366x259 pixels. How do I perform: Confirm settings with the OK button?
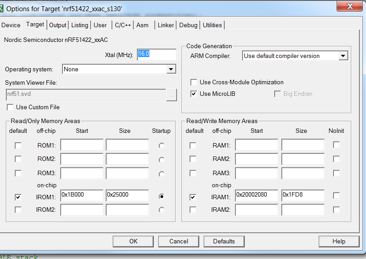tap(133, 241)
